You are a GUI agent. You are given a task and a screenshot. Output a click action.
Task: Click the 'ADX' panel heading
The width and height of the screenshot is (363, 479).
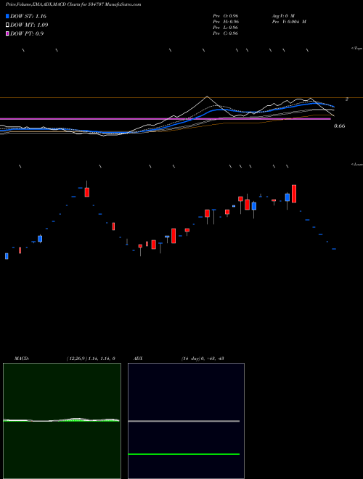point(137,359)
